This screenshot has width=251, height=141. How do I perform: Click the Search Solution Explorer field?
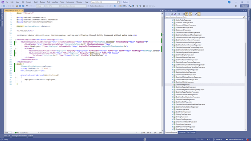pyautogui.click(x=204, y=17)
